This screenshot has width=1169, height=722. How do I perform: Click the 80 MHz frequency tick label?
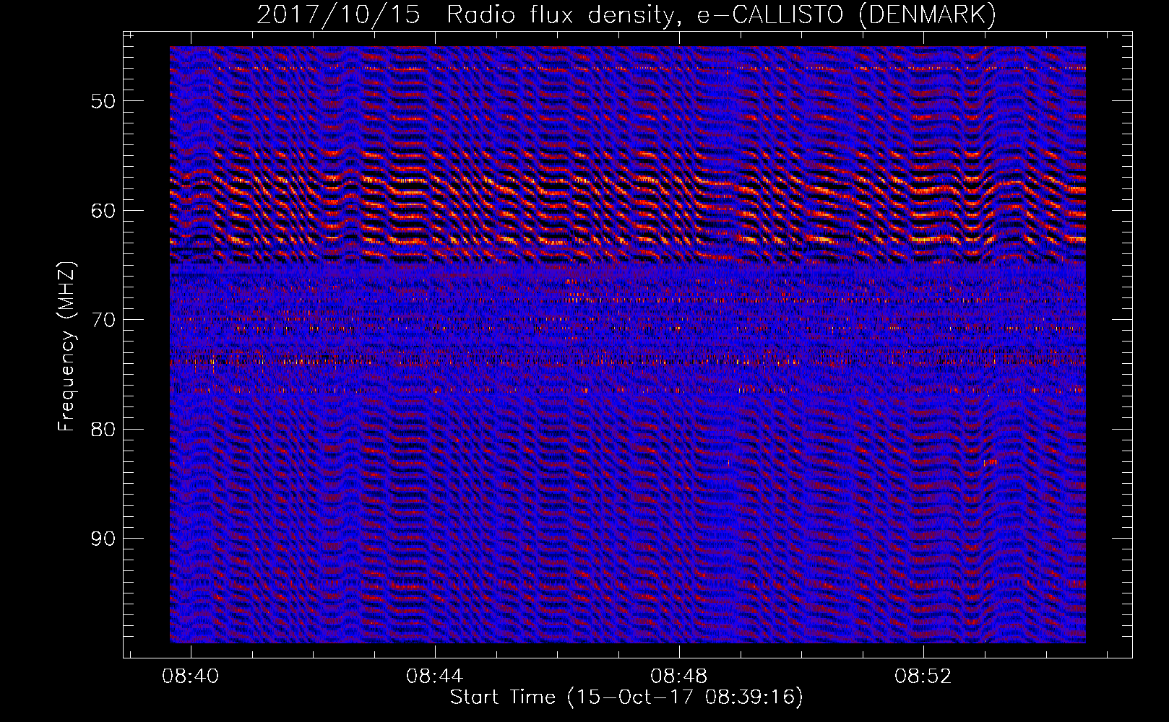coord(103,430)
